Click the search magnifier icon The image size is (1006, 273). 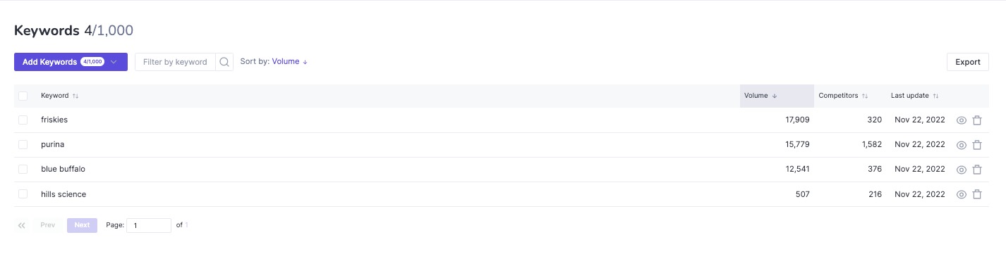[x=224, y=62]
